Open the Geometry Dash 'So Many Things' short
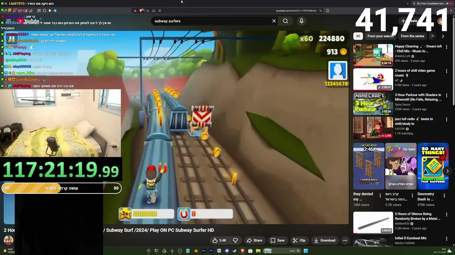The image size is (455, 255). click(433, 166)
